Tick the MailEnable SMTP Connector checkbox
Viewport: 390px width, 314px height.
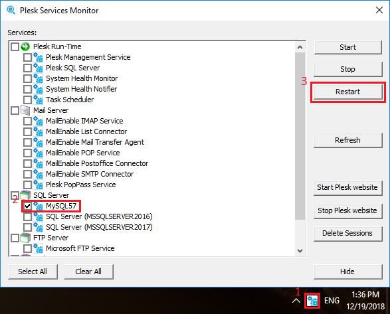pyautogui.click(x=27, y=174)
